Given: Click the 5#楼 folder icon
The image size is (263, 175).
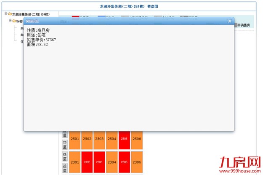Looking at the screenshot, I should point(14,21).
